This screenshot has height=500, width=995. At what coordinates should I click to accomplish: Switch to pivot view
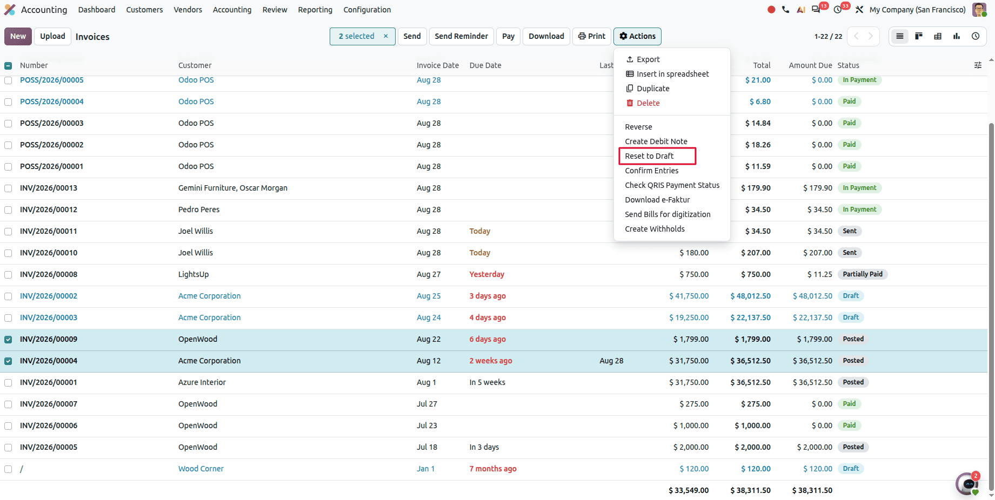pos(938,36)
